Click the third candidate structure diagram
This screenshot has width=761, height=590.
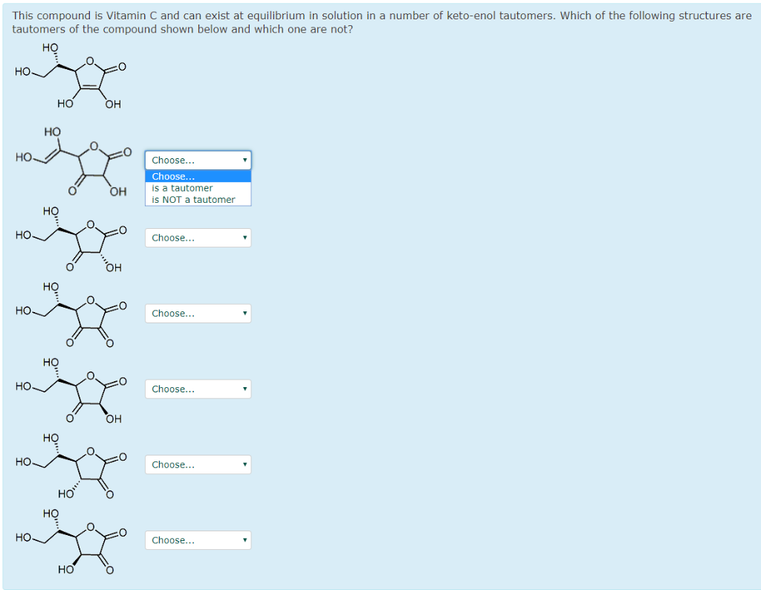[x=71, y=312]
